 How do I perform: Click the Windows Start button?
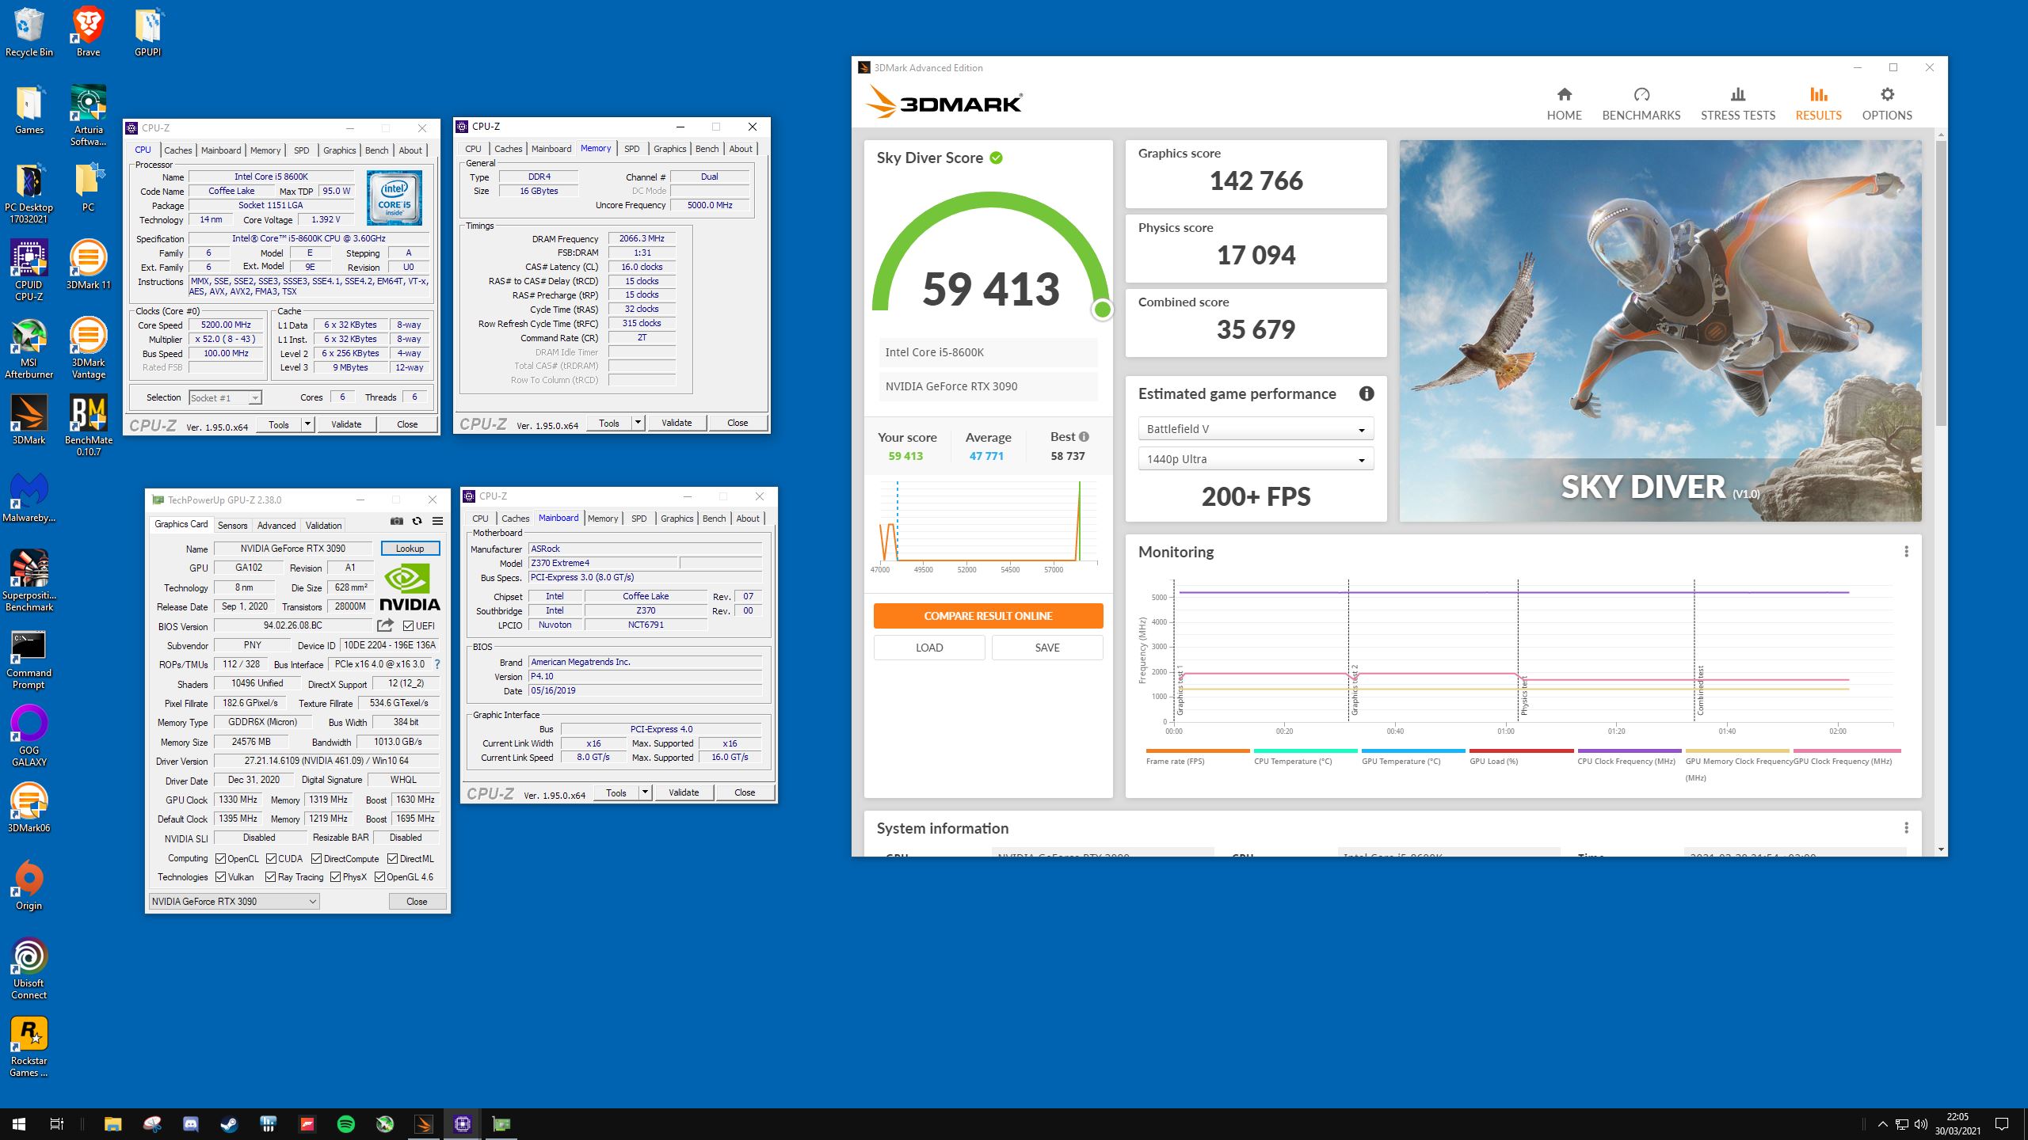click(19, 1124)
